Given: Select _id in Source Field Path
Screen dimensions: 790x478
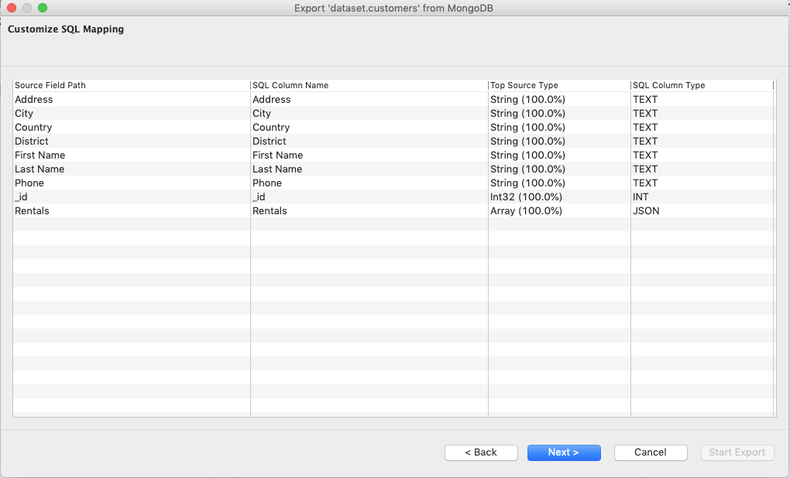Looking at the screenshot, I should (x=132, y=196).
